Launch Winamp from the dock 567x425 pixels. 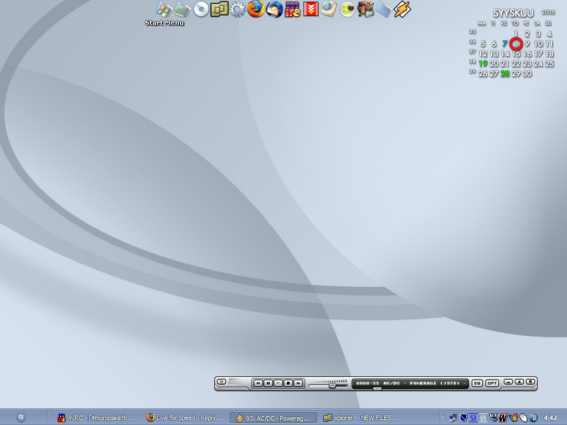[x=402, y=9]
